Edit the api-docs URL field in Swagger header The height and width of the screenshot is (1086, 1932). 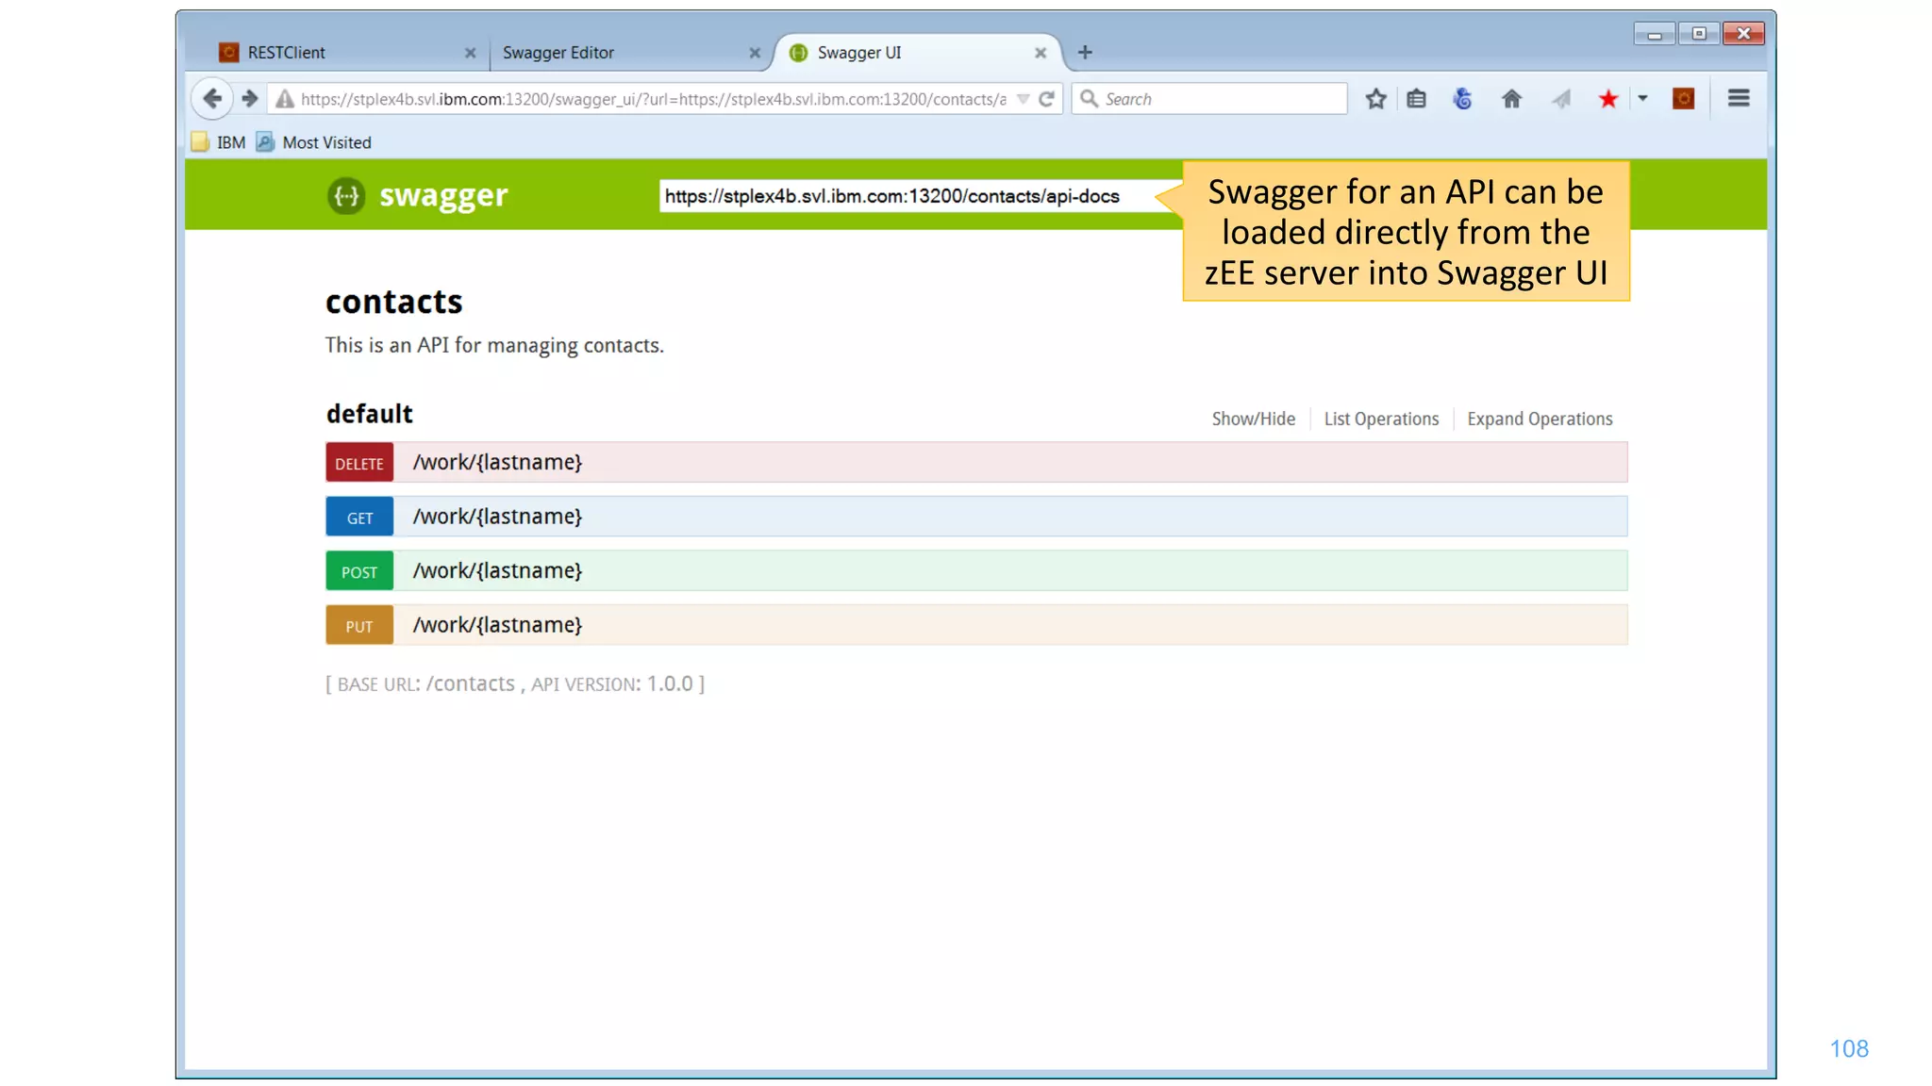click(x=921, y=196)
